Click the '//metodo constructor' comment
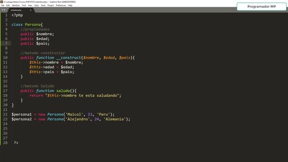 point(43,53)
